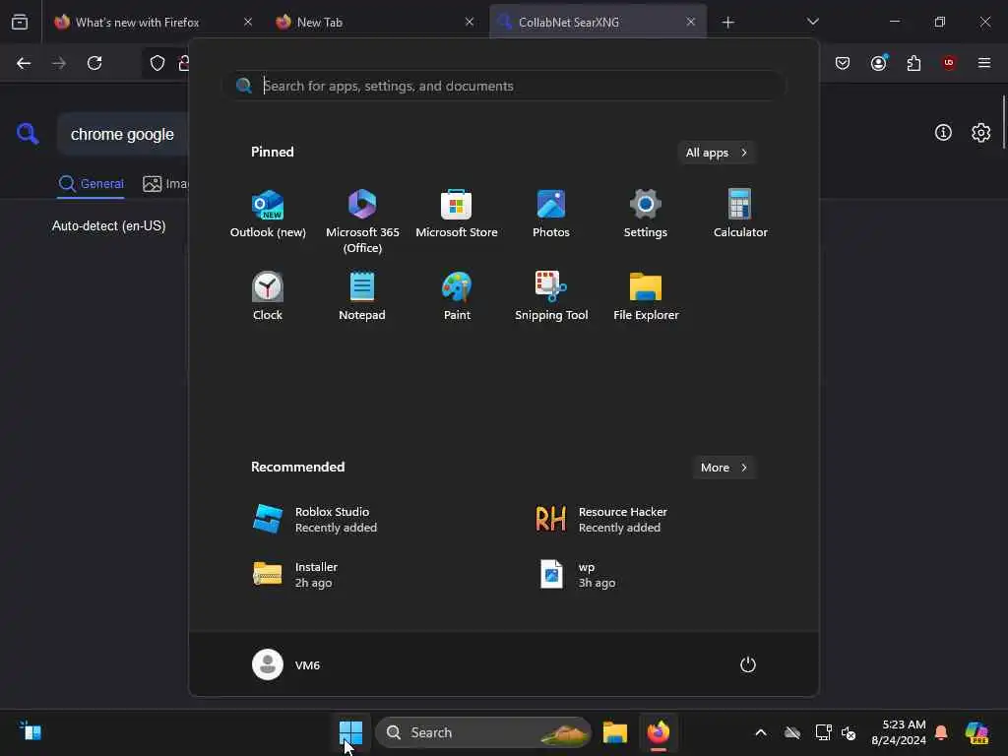The width and height of the screenshot is (1008, 756).
Task: Open Microsoft Store pinned app
Action: pyautogui.click(x=457, y=214)
